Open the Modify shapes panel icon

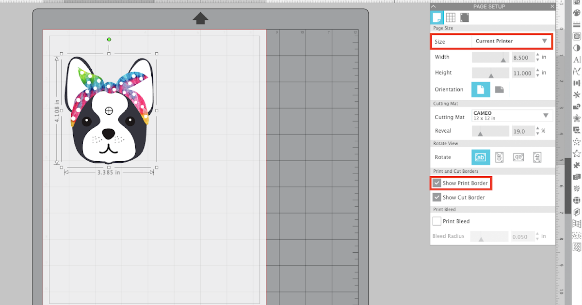pos(577,107)
